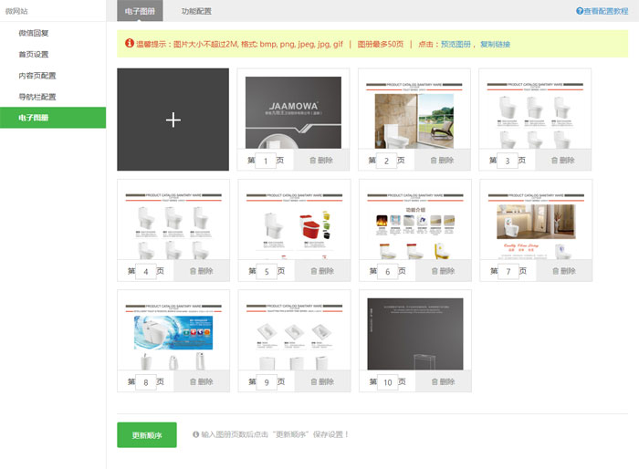639x469 pixels.
Task: Go to 内容页配置 in sidebar
Action: (x=37, y=76)
